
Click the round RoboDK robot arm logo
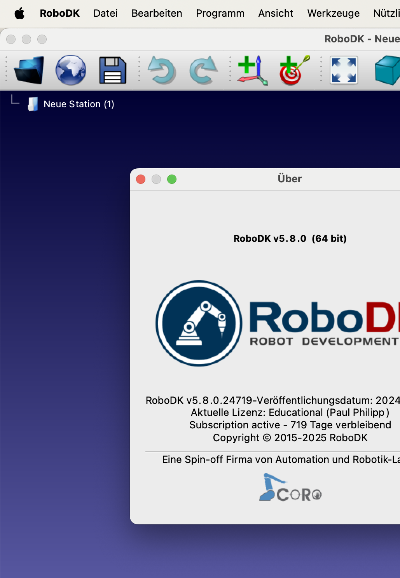tap(199, 323)
